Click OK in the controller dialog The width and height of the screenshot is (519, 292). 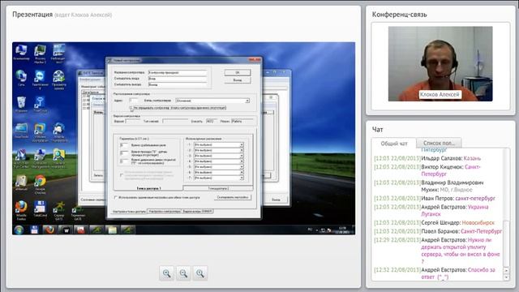238,72
